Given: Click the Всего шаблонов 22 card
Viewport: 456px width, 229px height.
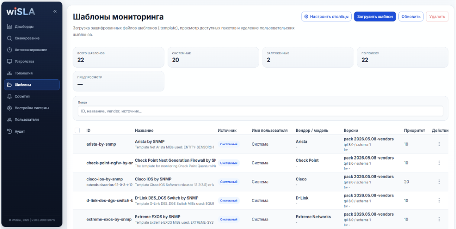Looking at the screenshot, I should click(118, 57).
